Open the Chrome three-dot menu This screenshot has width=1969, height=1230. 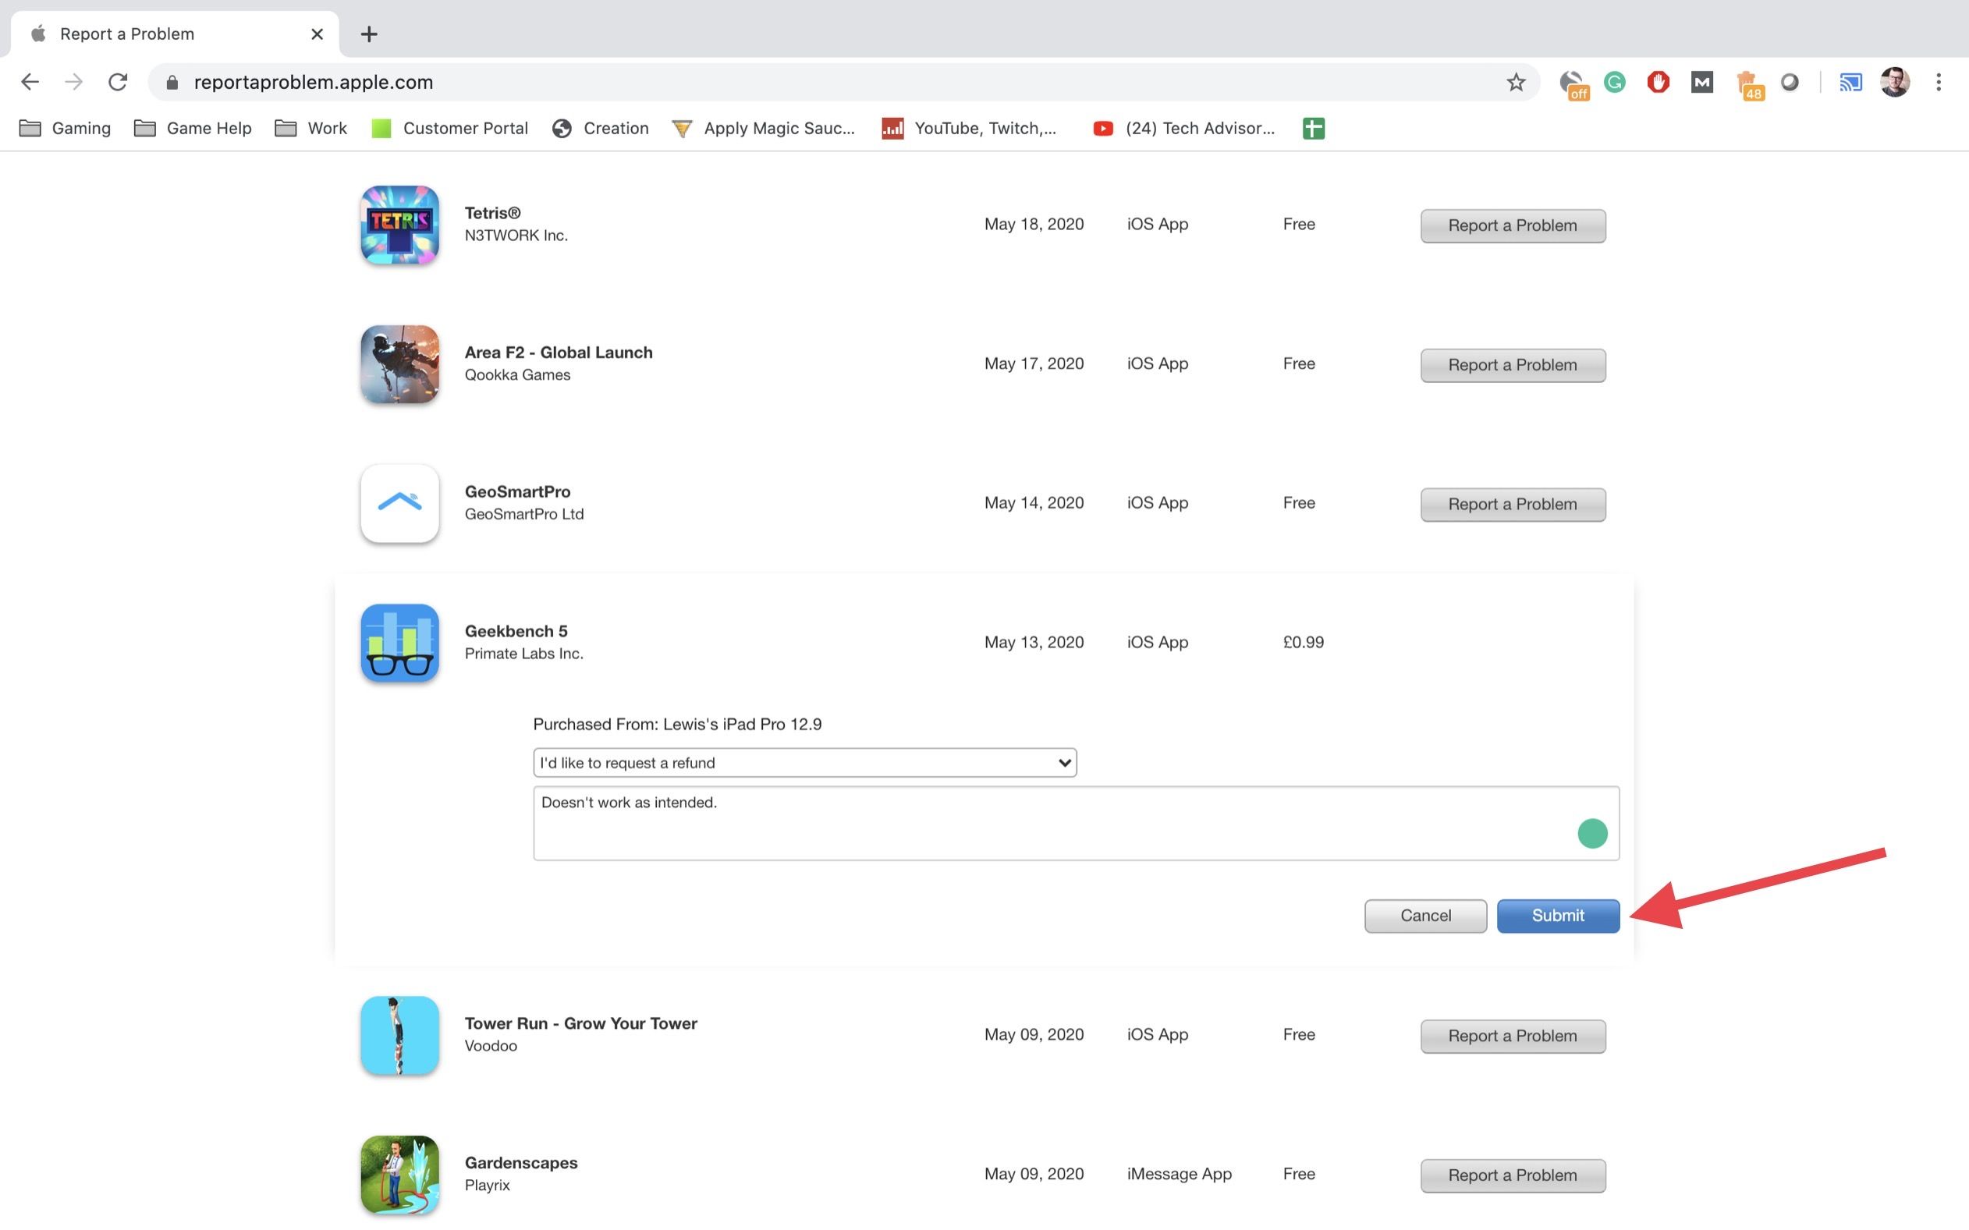(x=1938, y=82)
